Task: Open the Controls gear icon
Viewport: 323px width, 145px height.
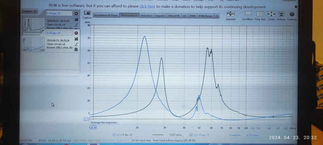Action: tap(292, 14)
